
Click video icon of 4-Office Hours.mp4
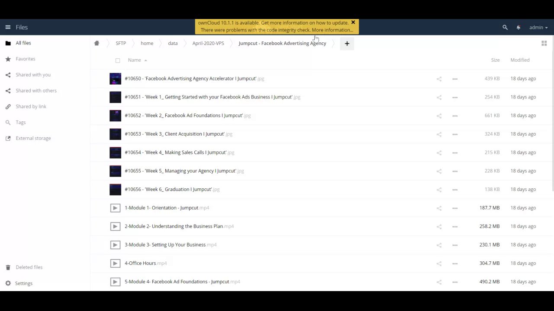pyautogui.click(x=115, y=263)
